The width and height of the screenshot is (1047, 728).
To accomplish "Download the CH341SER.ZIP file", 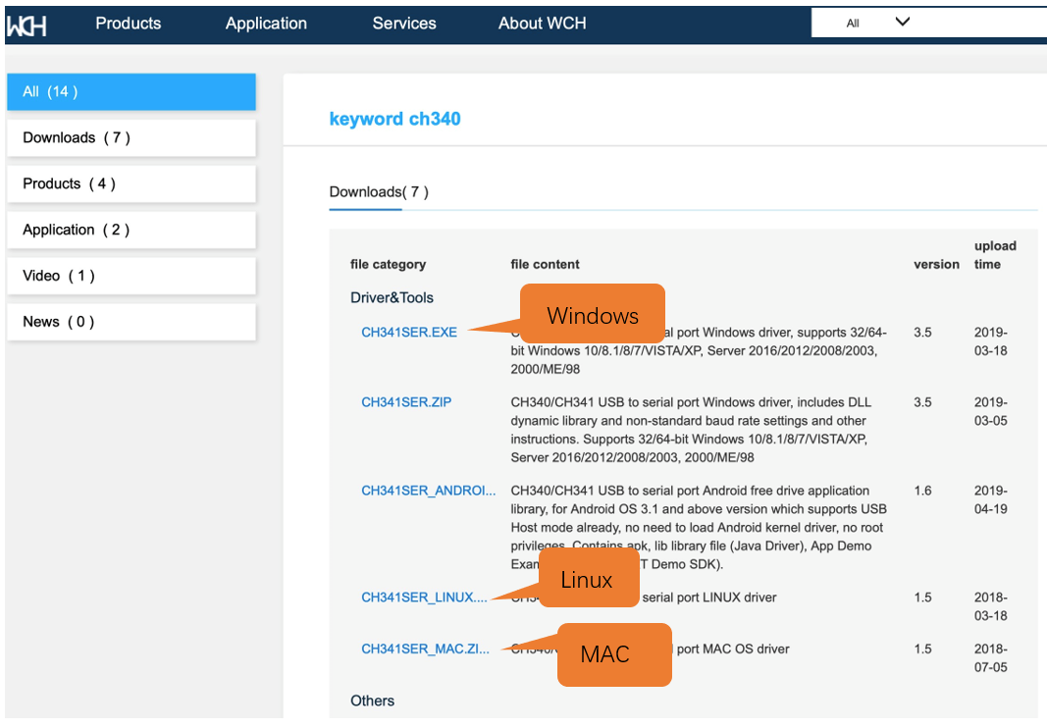I will (x=406, y=402).
